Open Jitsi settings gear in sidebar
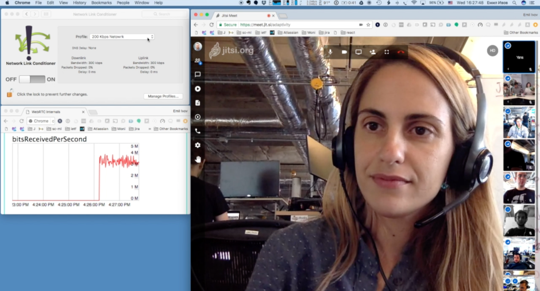 pyautogui.click(x=198, y=145)
